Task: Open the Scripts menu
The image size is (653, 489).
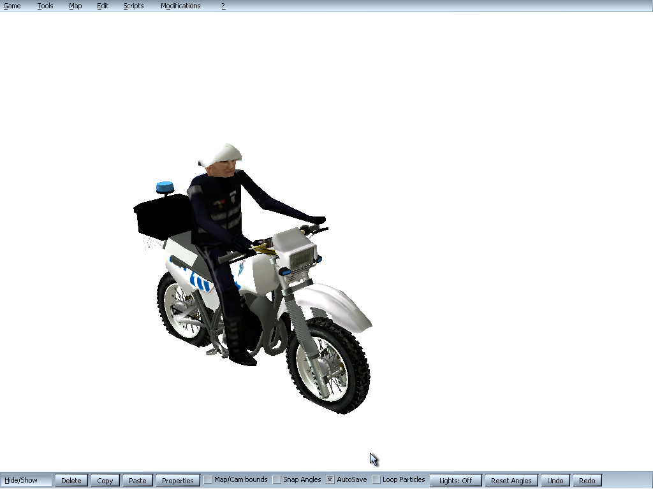Action: 133,6
